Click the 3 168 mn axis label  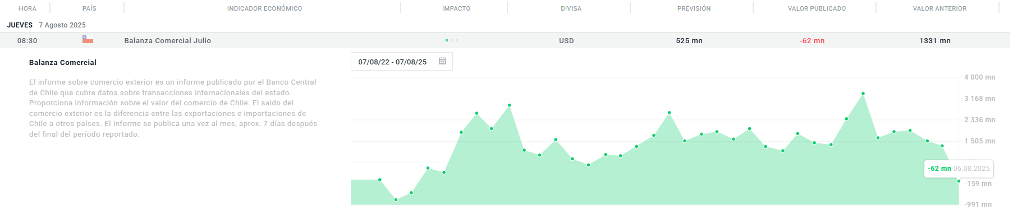[x=979, y=99]
